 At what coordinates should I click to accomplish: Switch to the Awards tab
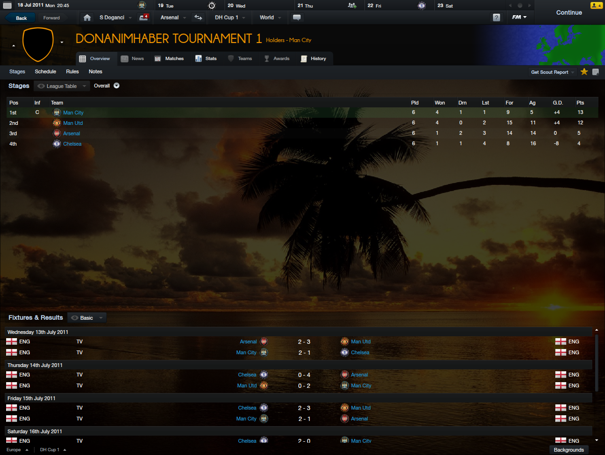click(x=277, y=59)
